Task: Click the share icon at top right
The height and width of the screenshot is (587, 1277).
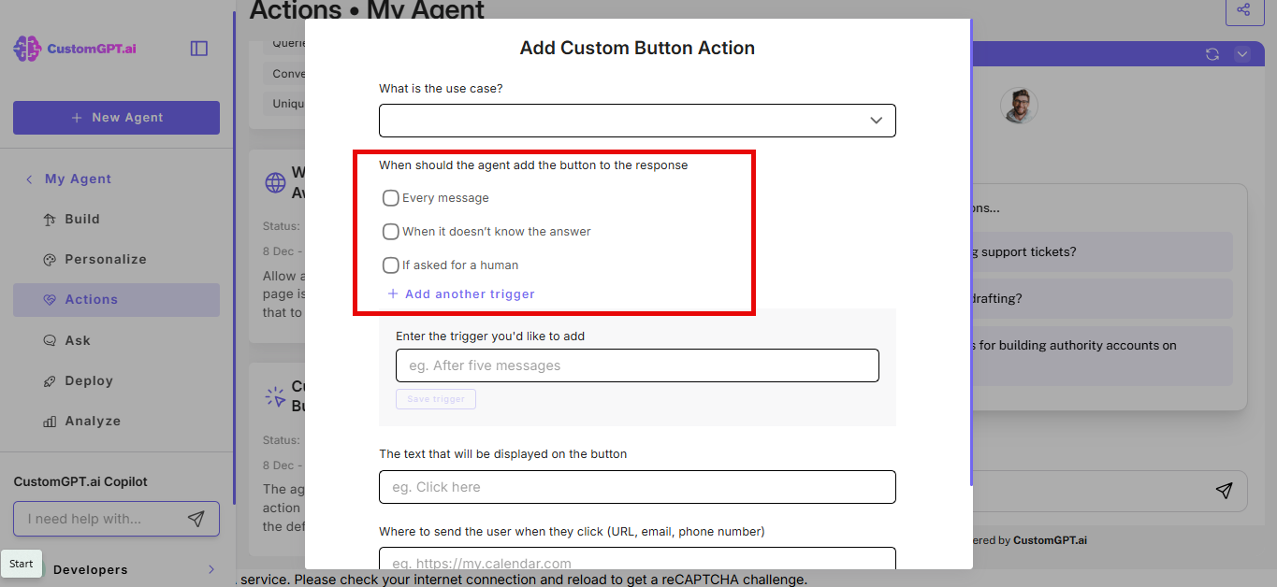Action: tap(1244, 10)
